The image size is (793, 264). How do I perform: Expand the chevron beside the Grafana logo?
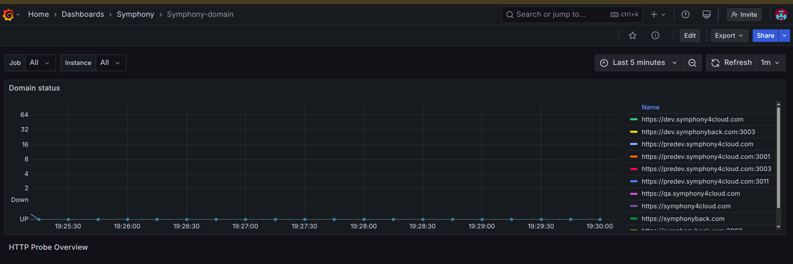18,15
